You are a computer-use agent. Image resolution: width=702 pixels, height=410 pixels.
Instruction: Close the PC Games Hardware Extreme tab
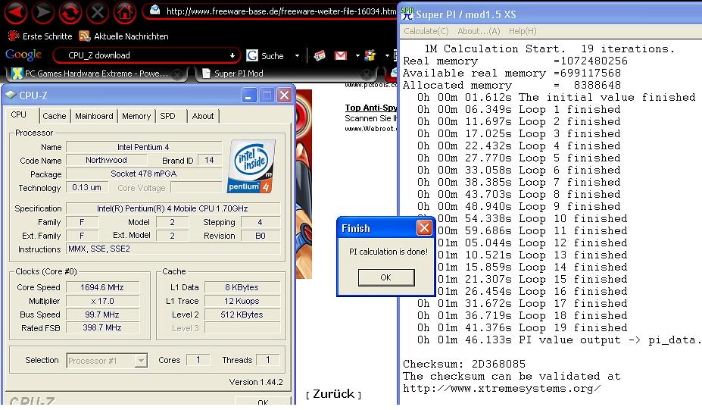[177, 74]
